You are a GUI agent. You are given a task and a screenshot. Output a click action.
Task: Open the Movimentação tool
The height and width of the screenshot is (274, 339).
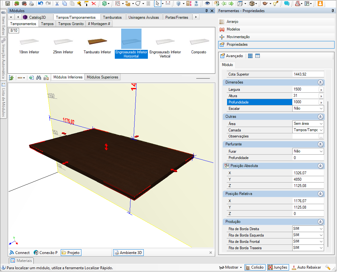click(x=276, y=37)
